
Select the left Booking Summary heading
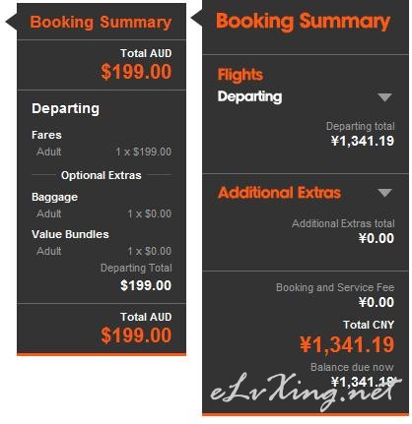click(101, 23)
